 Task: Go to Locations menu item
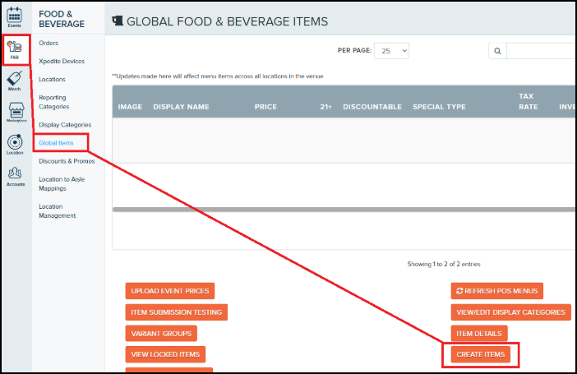point(52,79)
